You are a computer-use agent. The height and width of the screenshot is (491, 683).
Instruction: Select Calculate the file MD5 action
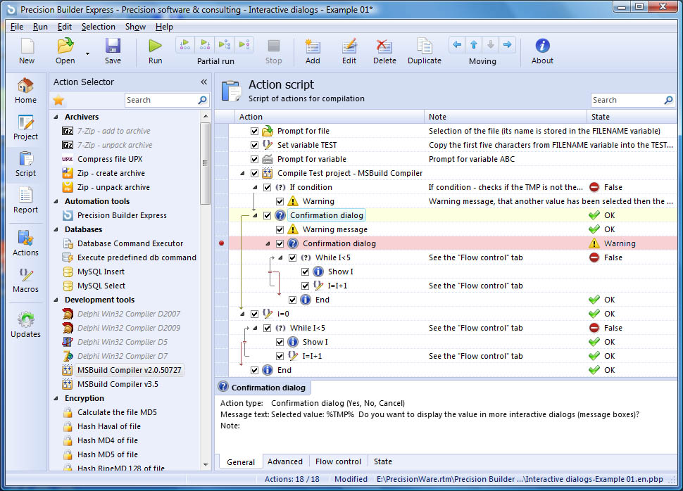pyautogui.click(x=117, y=412)
